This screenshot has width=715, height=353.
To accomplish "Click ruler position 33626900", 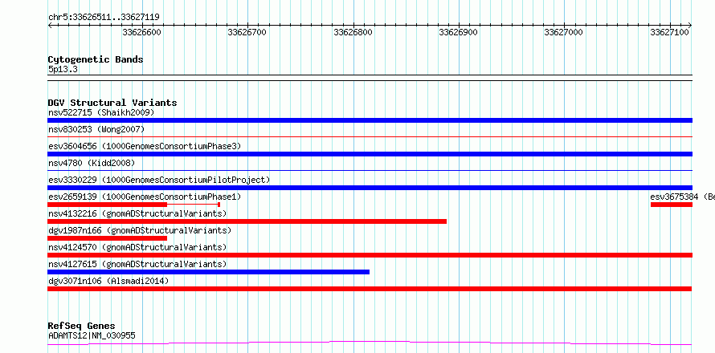I will (x=458, y=32).
